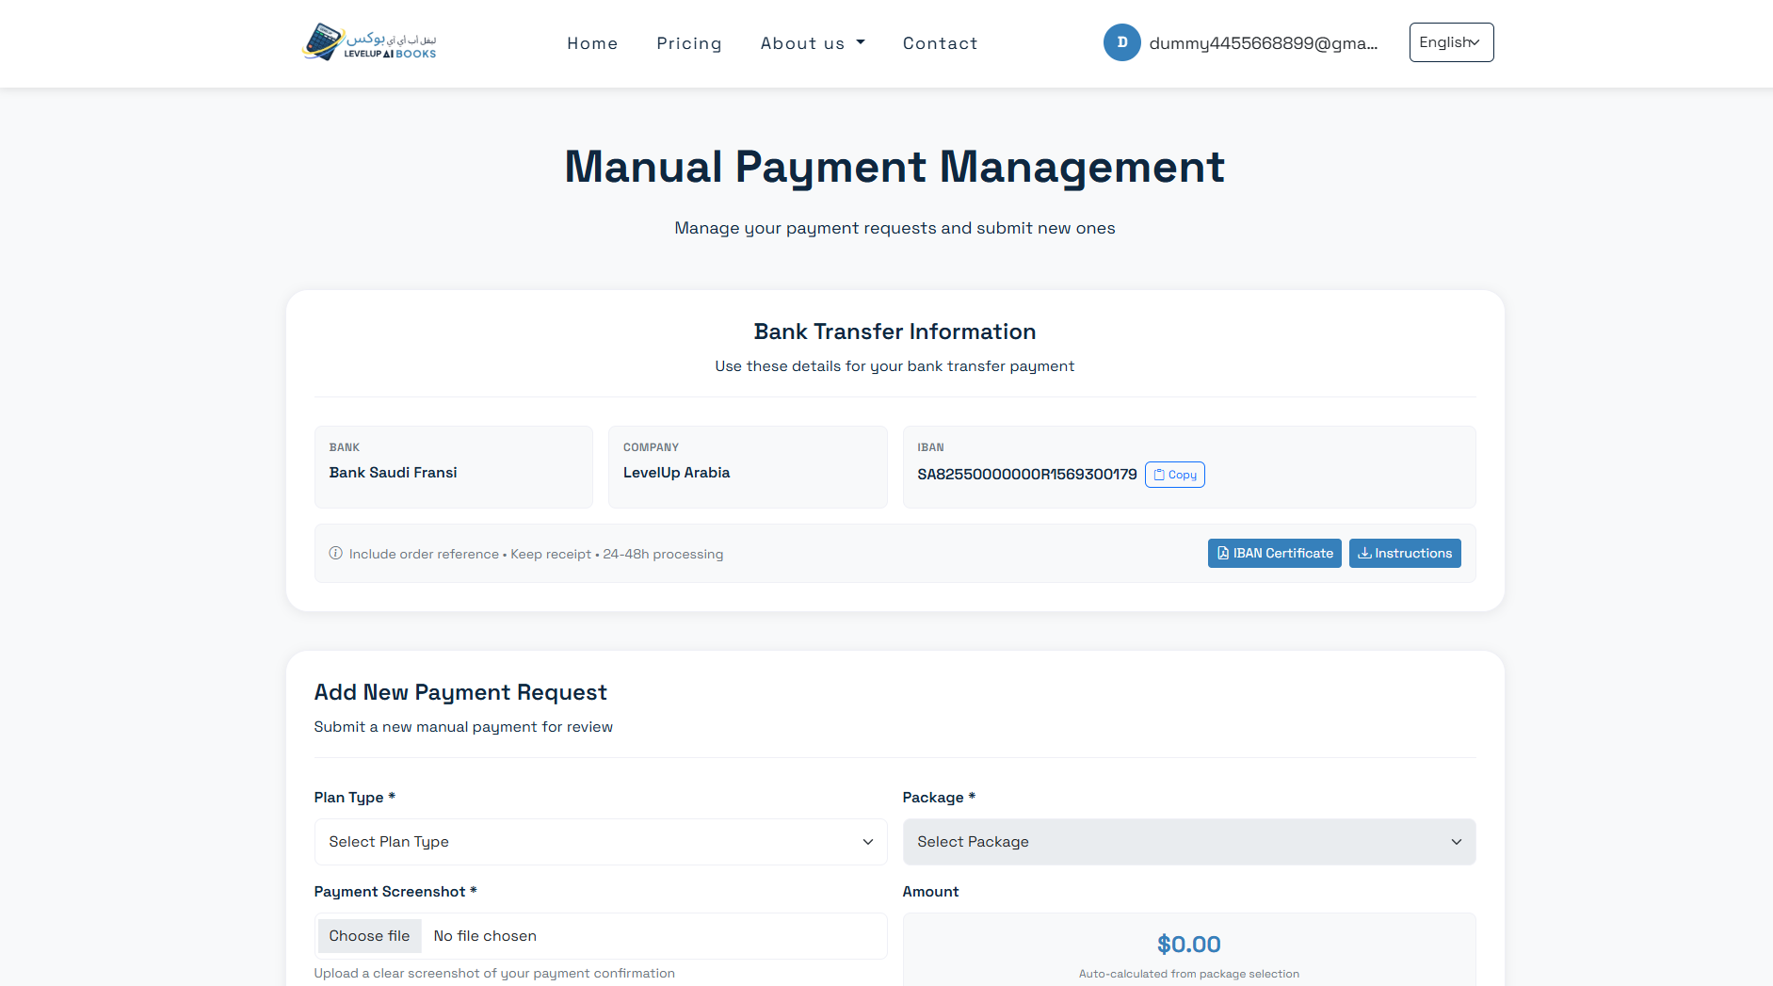The width and height of the screenshot is (1773, 986).
Task: Go to the Pricing page
Action: [x=688, y=43]
